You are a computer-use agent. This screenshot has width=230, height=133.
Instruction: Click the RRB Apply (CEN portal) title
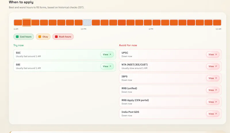click(x=135, y=100)
